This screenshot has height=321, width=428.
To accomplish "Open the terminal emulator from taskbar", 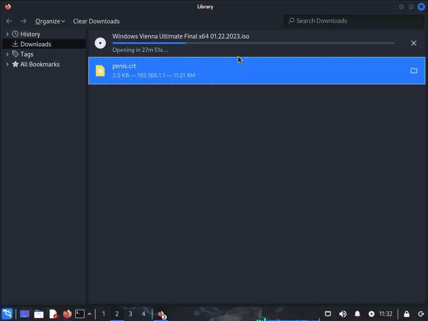I will tap(80, 314).
